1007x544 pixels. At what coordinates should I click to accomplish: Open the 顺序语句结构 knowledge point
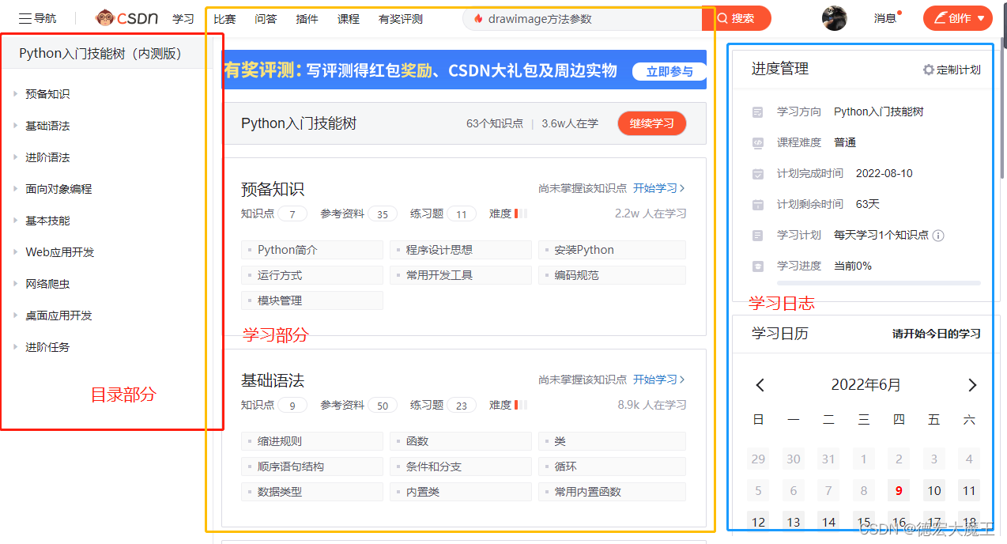click(x=312, y=467)
